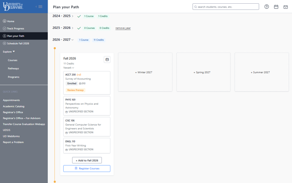Screen dimensions: 292x183
Task: Open the PHYS 169 course card
Action: (87, 106)
